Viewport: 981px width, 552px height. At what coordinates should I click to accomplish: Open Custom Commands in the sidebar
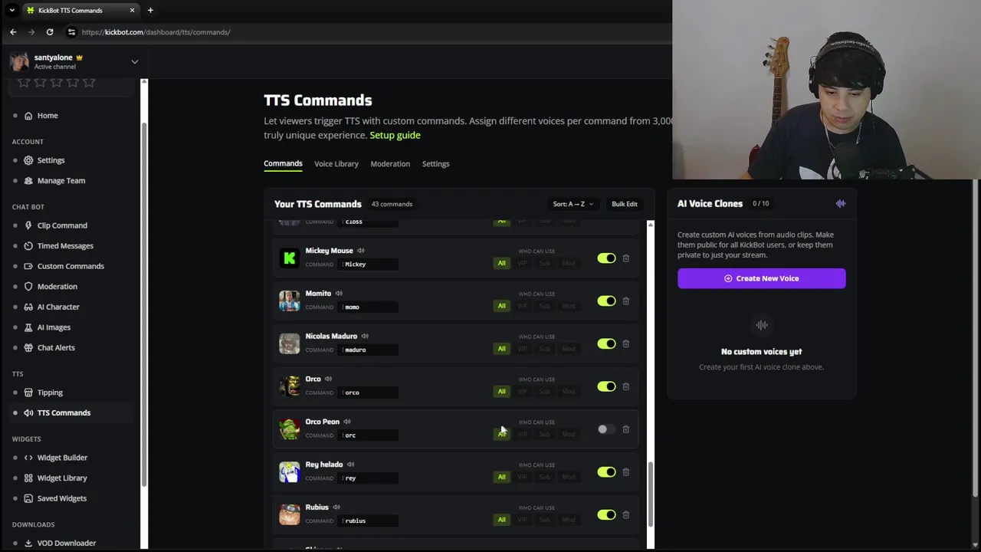click(69, 266)
